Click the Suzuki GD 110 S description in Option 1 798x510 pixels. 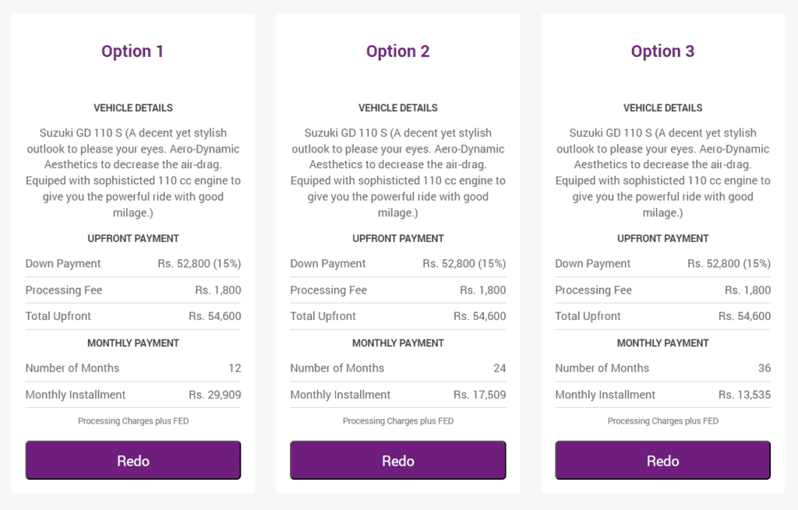coord(133,172)
